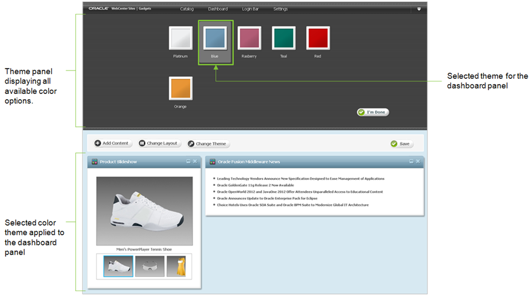Screen dimensions: 530x296
Task: Open the Dashboard menu item
Action: click(x=218, y=9)
